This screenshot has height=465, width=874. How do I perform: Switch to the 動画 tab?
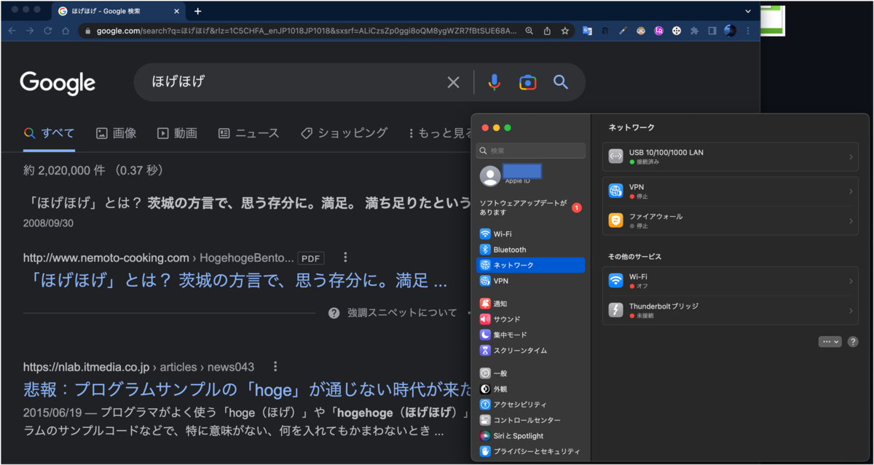177,133
